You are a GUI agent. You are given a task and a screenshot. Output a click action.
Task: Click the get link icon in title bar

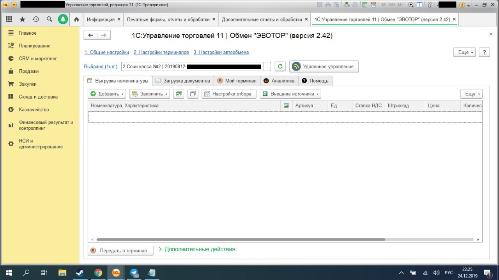tap(347, 5)
